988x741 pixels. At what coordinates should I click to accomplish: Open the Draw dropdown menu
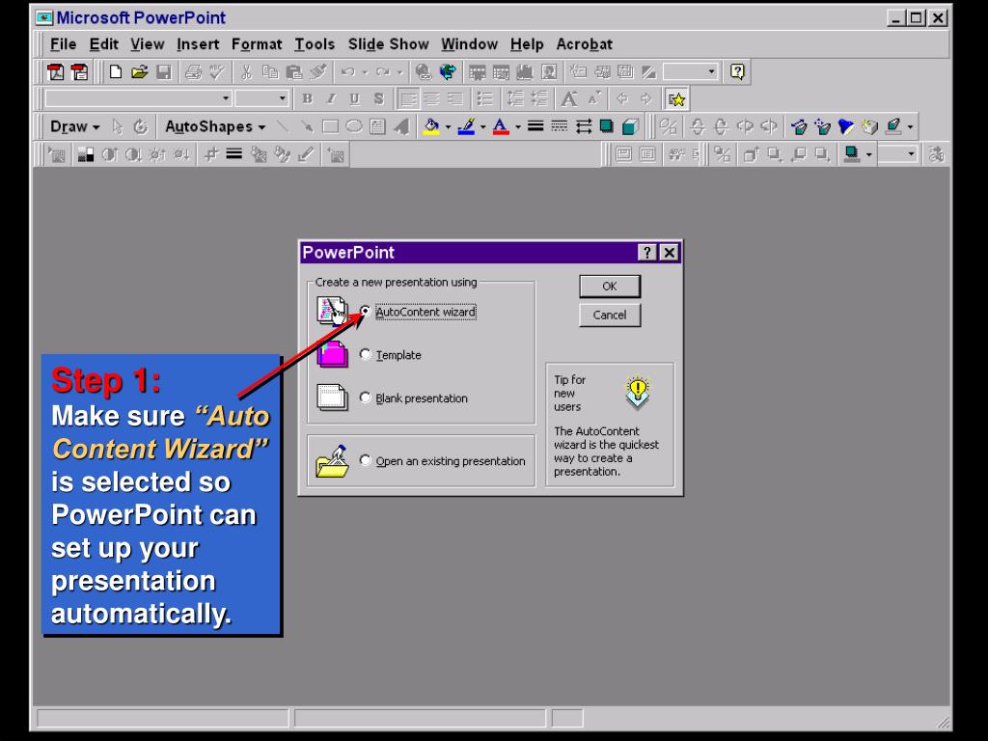point(74,126)
